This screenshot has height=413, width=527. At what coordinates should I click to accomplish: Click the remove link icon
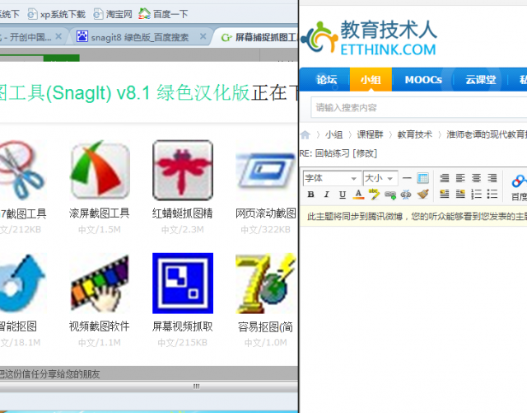[x=406, y=195]
